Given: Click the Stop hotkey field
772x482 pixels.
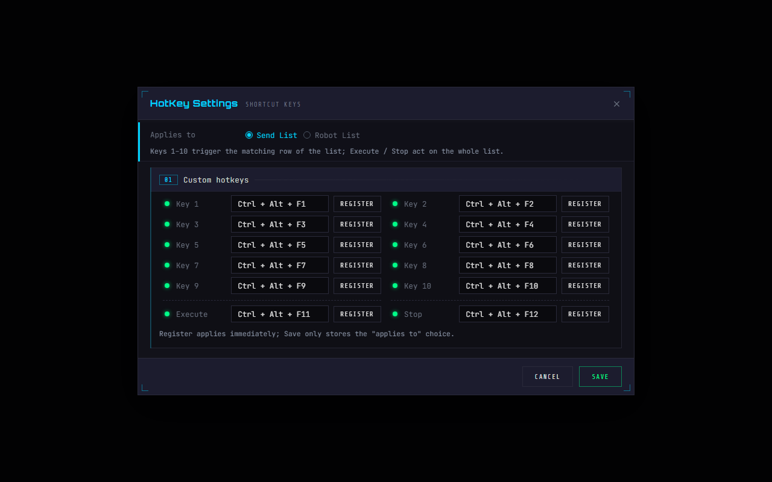Looking at the screenshot, I should 508,314.
